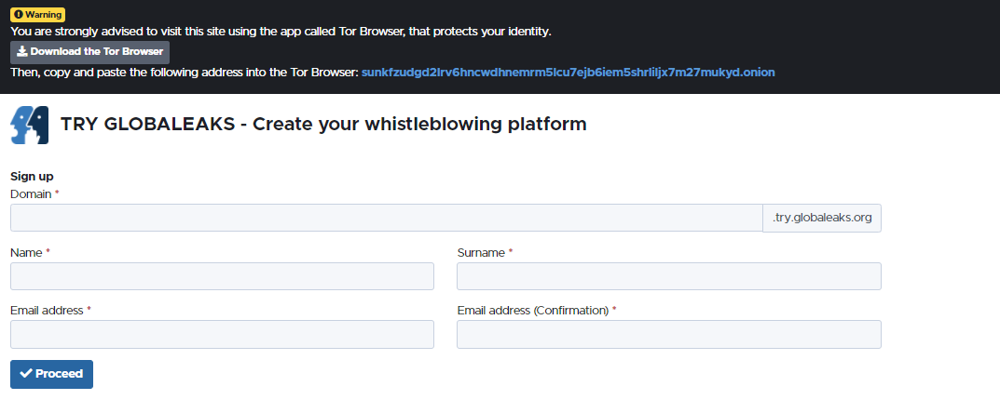Focus the Domain input field
Viewport: 1000px width, 413px height.
(386, 218)
